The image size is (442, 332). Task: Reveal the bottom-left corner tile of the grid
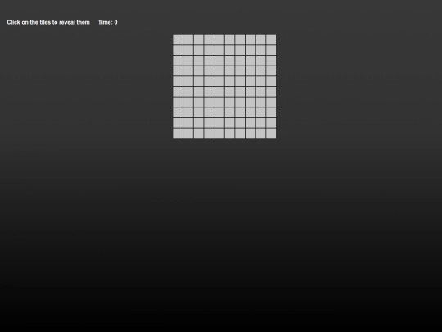coord(178,133)
